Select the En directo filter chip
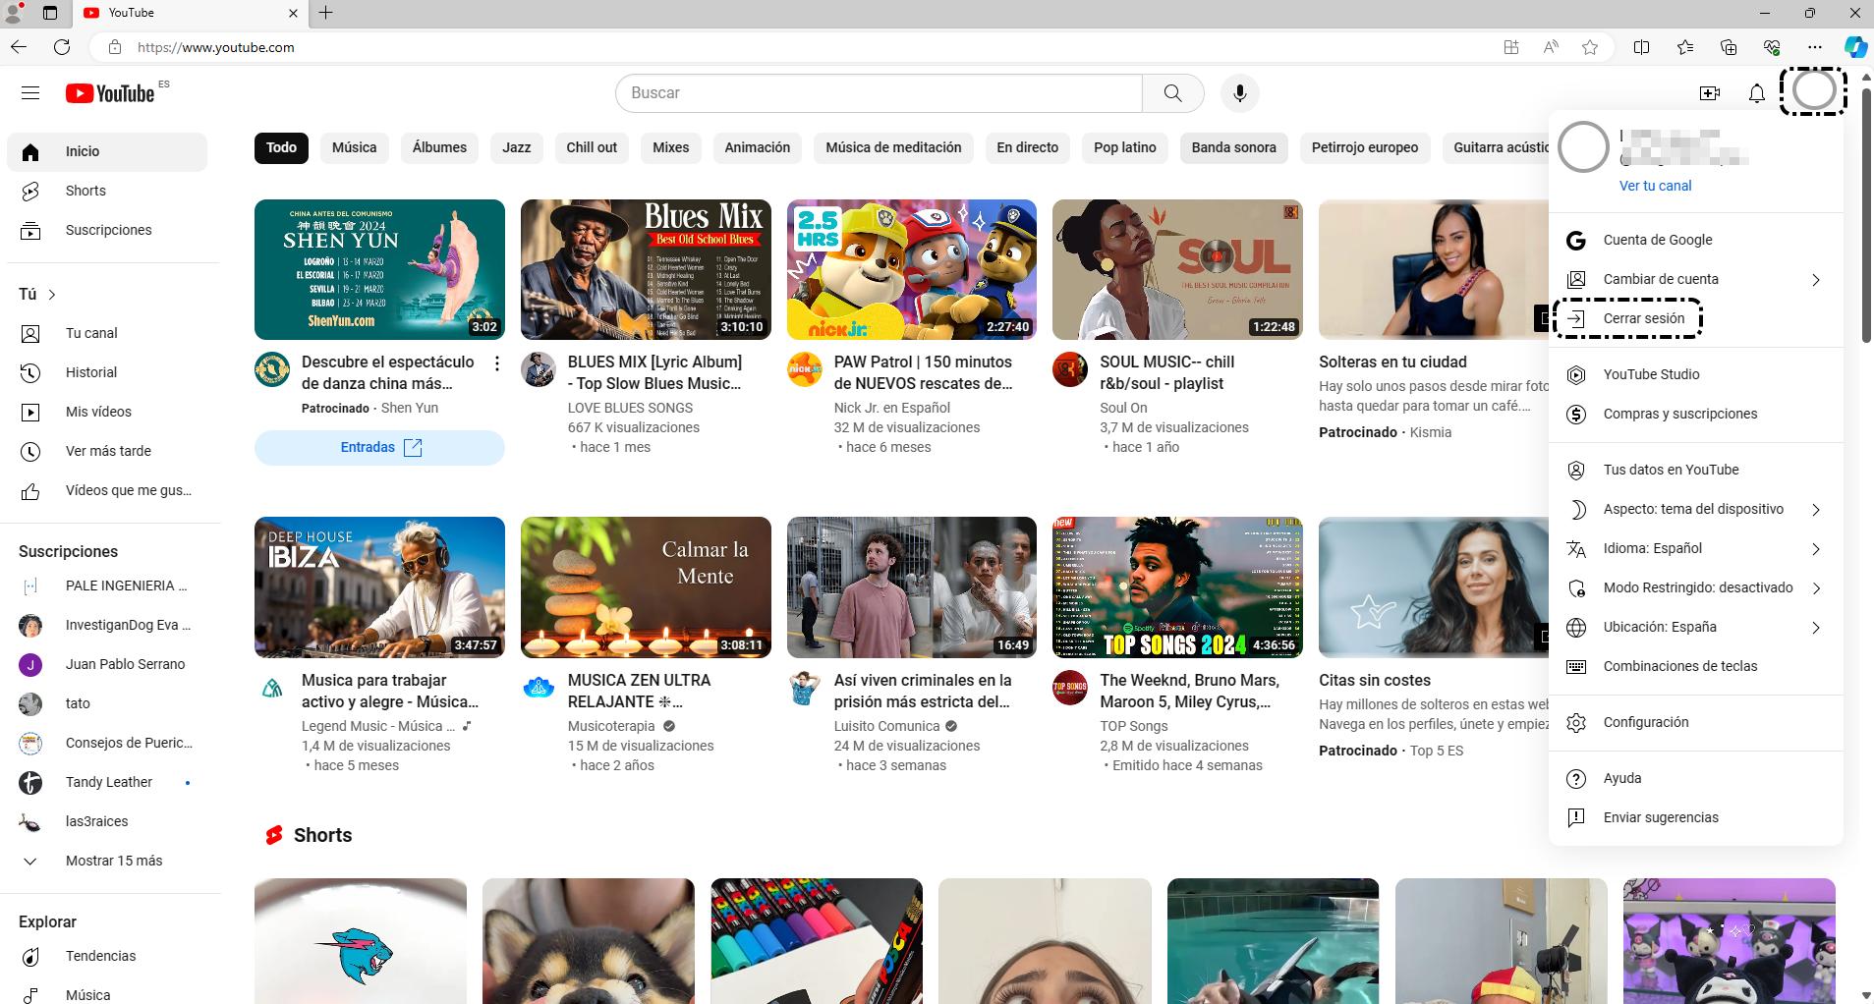 1027,147
